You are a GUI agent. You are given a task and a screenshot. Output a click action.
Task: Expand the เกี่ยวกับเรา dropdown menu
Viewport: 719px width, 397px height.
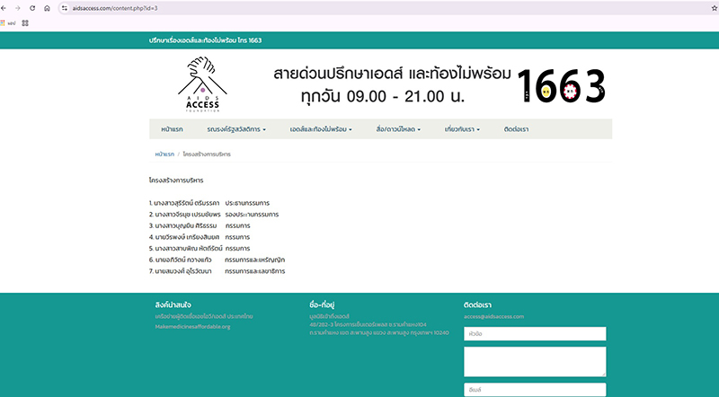pyautogui.click(x=462, y=129)
